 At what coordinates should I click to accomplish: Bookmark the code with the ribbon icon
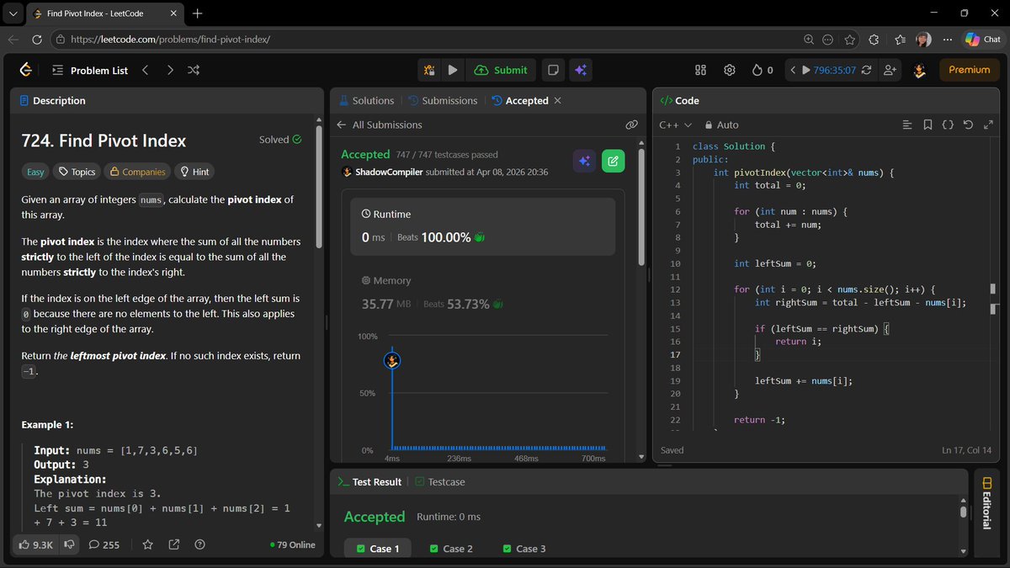928,124
